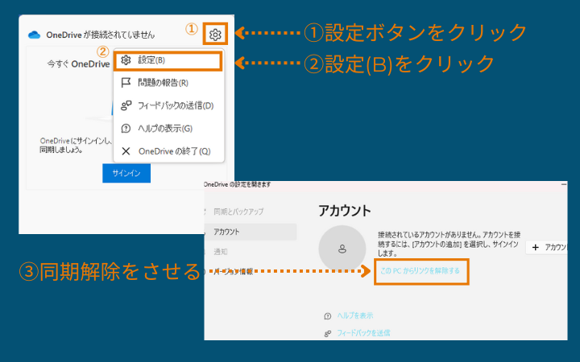Open the OneDrive settings gear button
Image resolution: width=580 pixels, height=362 pixels.
215,35
